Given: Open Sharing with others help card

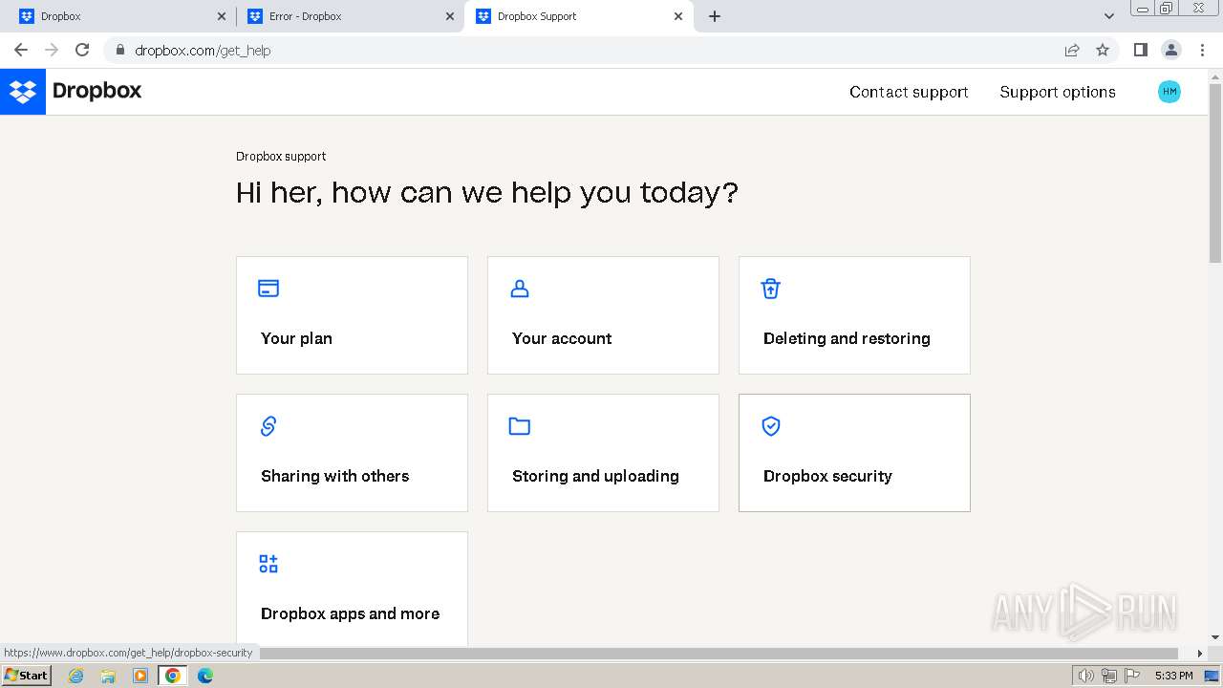Looking at the screenshot, I should (x=352, y=453).
